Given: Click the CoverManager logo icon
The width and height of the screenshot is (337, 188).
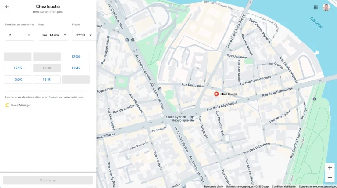Looking at the screenshot, I should [7, 105].
